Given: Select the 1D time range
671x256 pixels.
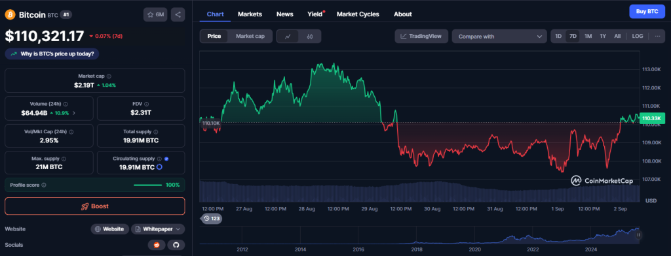Looking at the screenshot, I should pos(558,37).
